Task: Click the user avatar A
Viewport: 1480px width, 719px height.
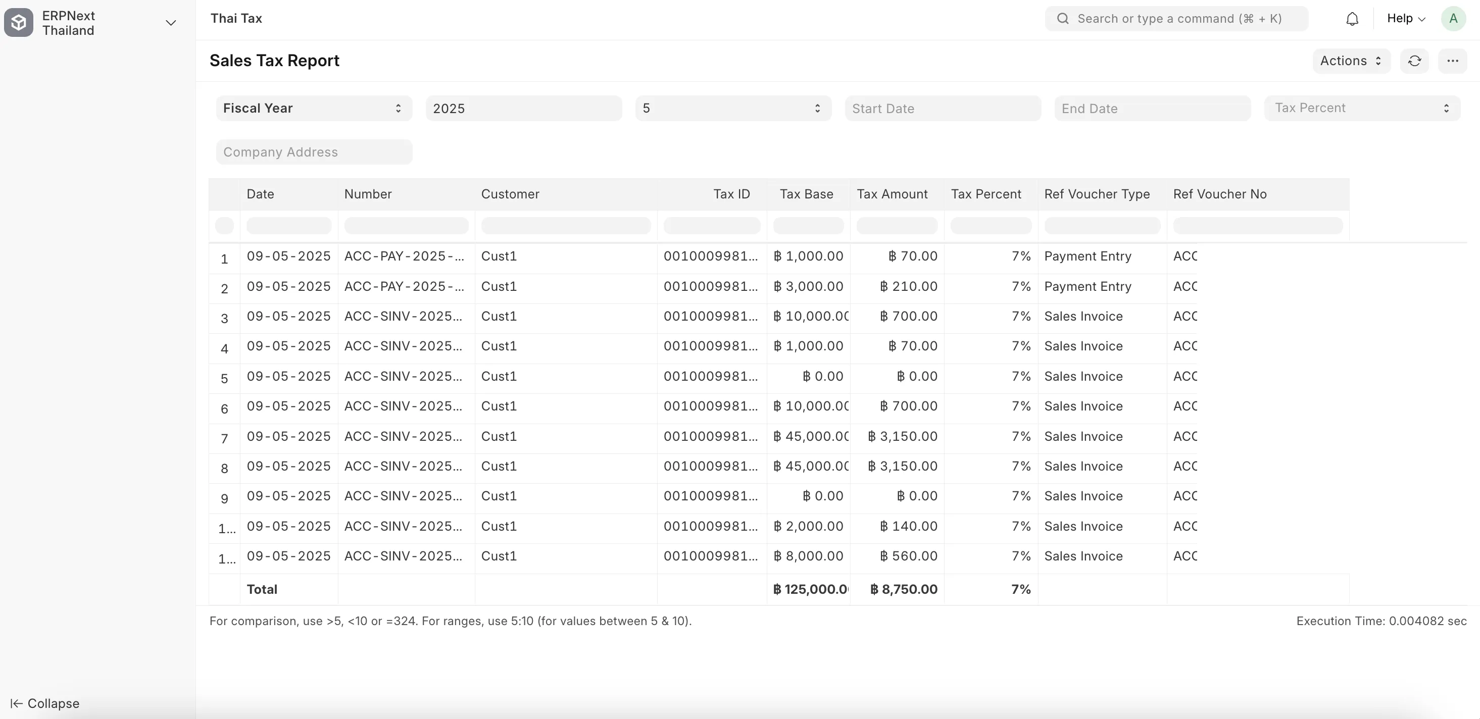Action: pyautogui.click(x=1453, y=19)
